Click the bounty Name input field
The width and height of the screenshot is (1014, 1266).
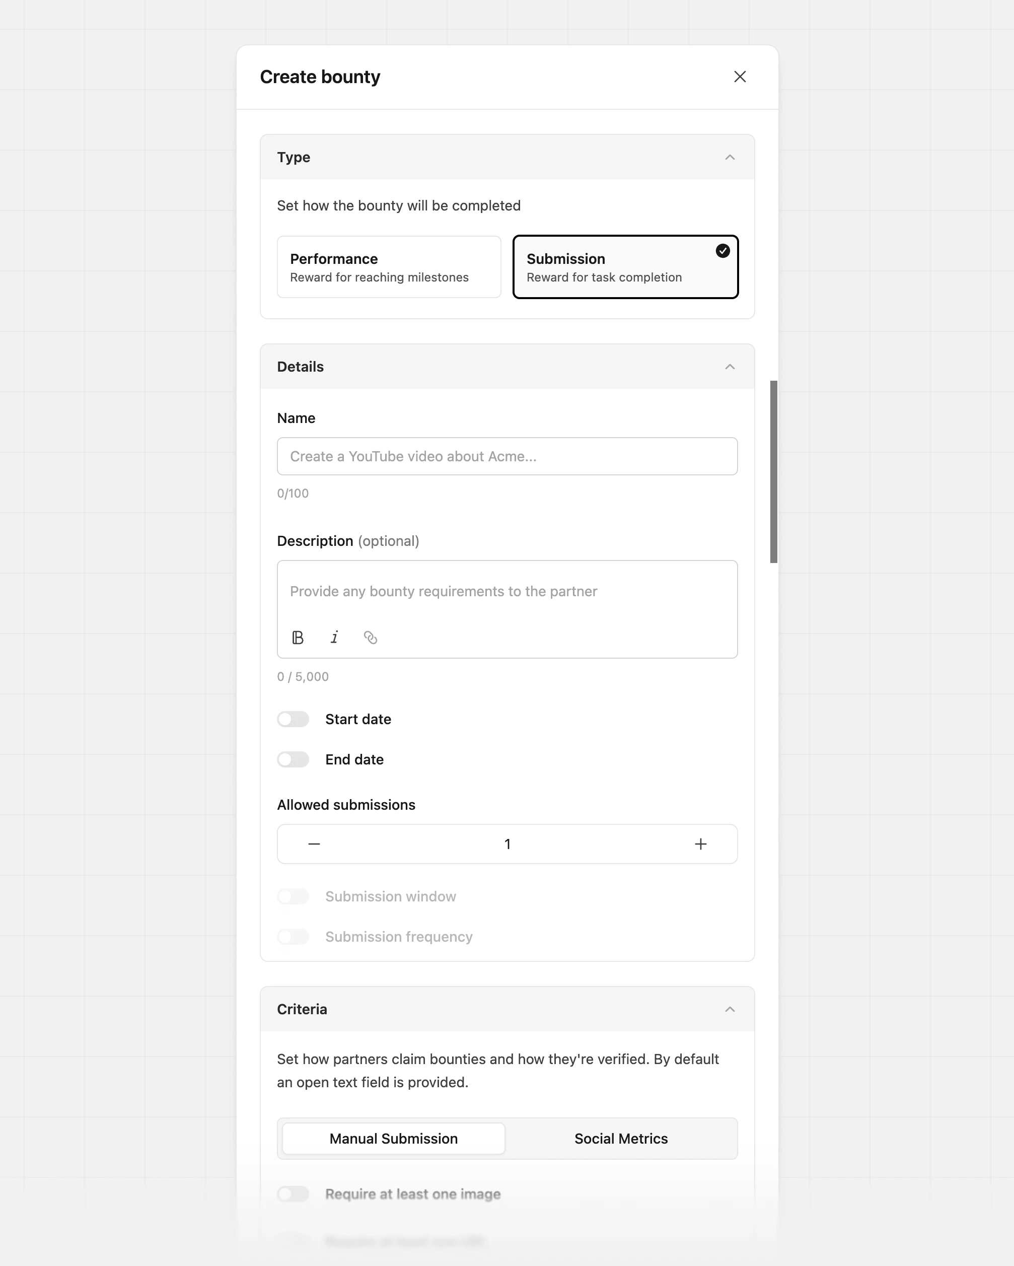click(x=506, y=456)
